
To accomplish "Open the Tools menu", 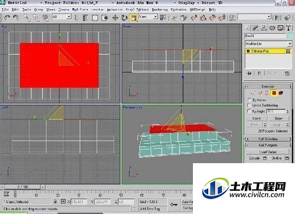I will tap(27, 9).
